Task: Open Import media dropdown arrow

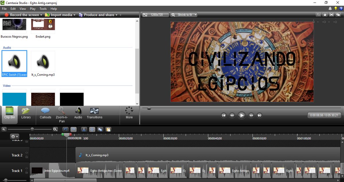Action: point(75,15)
